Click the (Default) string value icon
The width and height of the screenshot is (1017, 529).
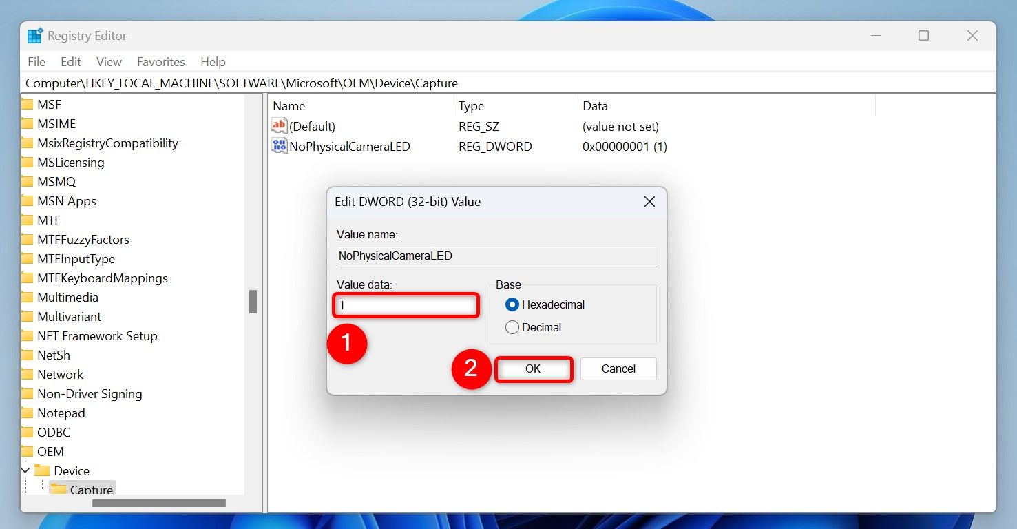click(x=279, y=126)
